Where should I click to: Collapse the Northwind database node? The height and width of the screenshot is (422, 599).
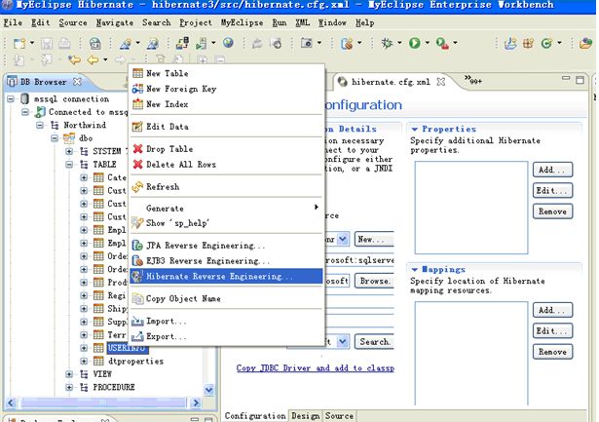tap(40, 125)
